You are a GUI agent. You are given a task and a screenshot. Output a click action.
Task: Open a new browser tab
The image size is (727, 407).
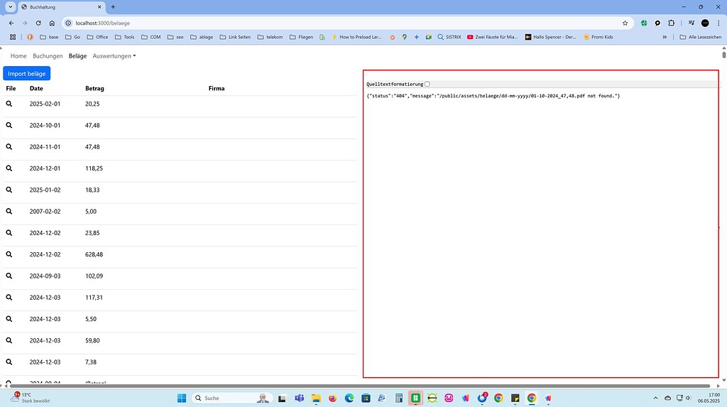[113, 7]
